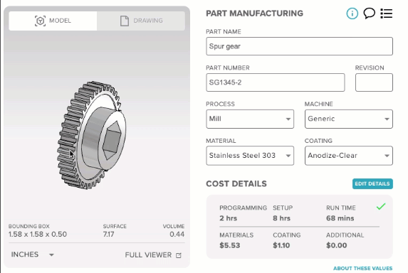Open the list view icon

point(387,14)
